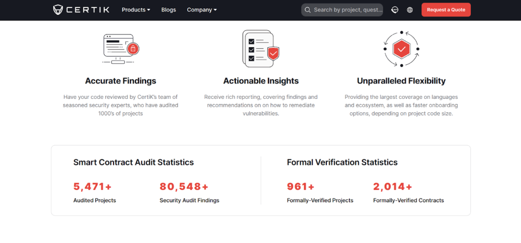Click the checklist shield Actionable Insights icon
This screenshot has width=521, height=243.
(x=261, y=49)
